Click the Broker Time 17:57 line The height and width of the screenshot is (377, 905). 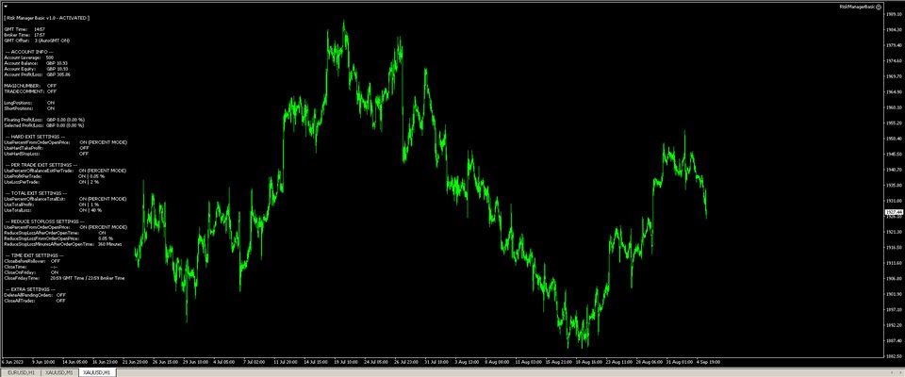(x=25, y=35)
